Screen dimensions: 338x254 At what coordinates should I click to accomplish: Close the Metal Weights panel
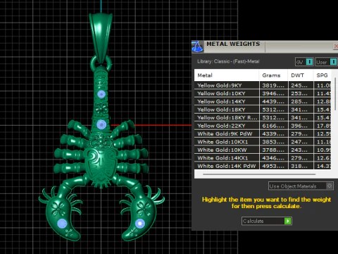tap(336, 47)
